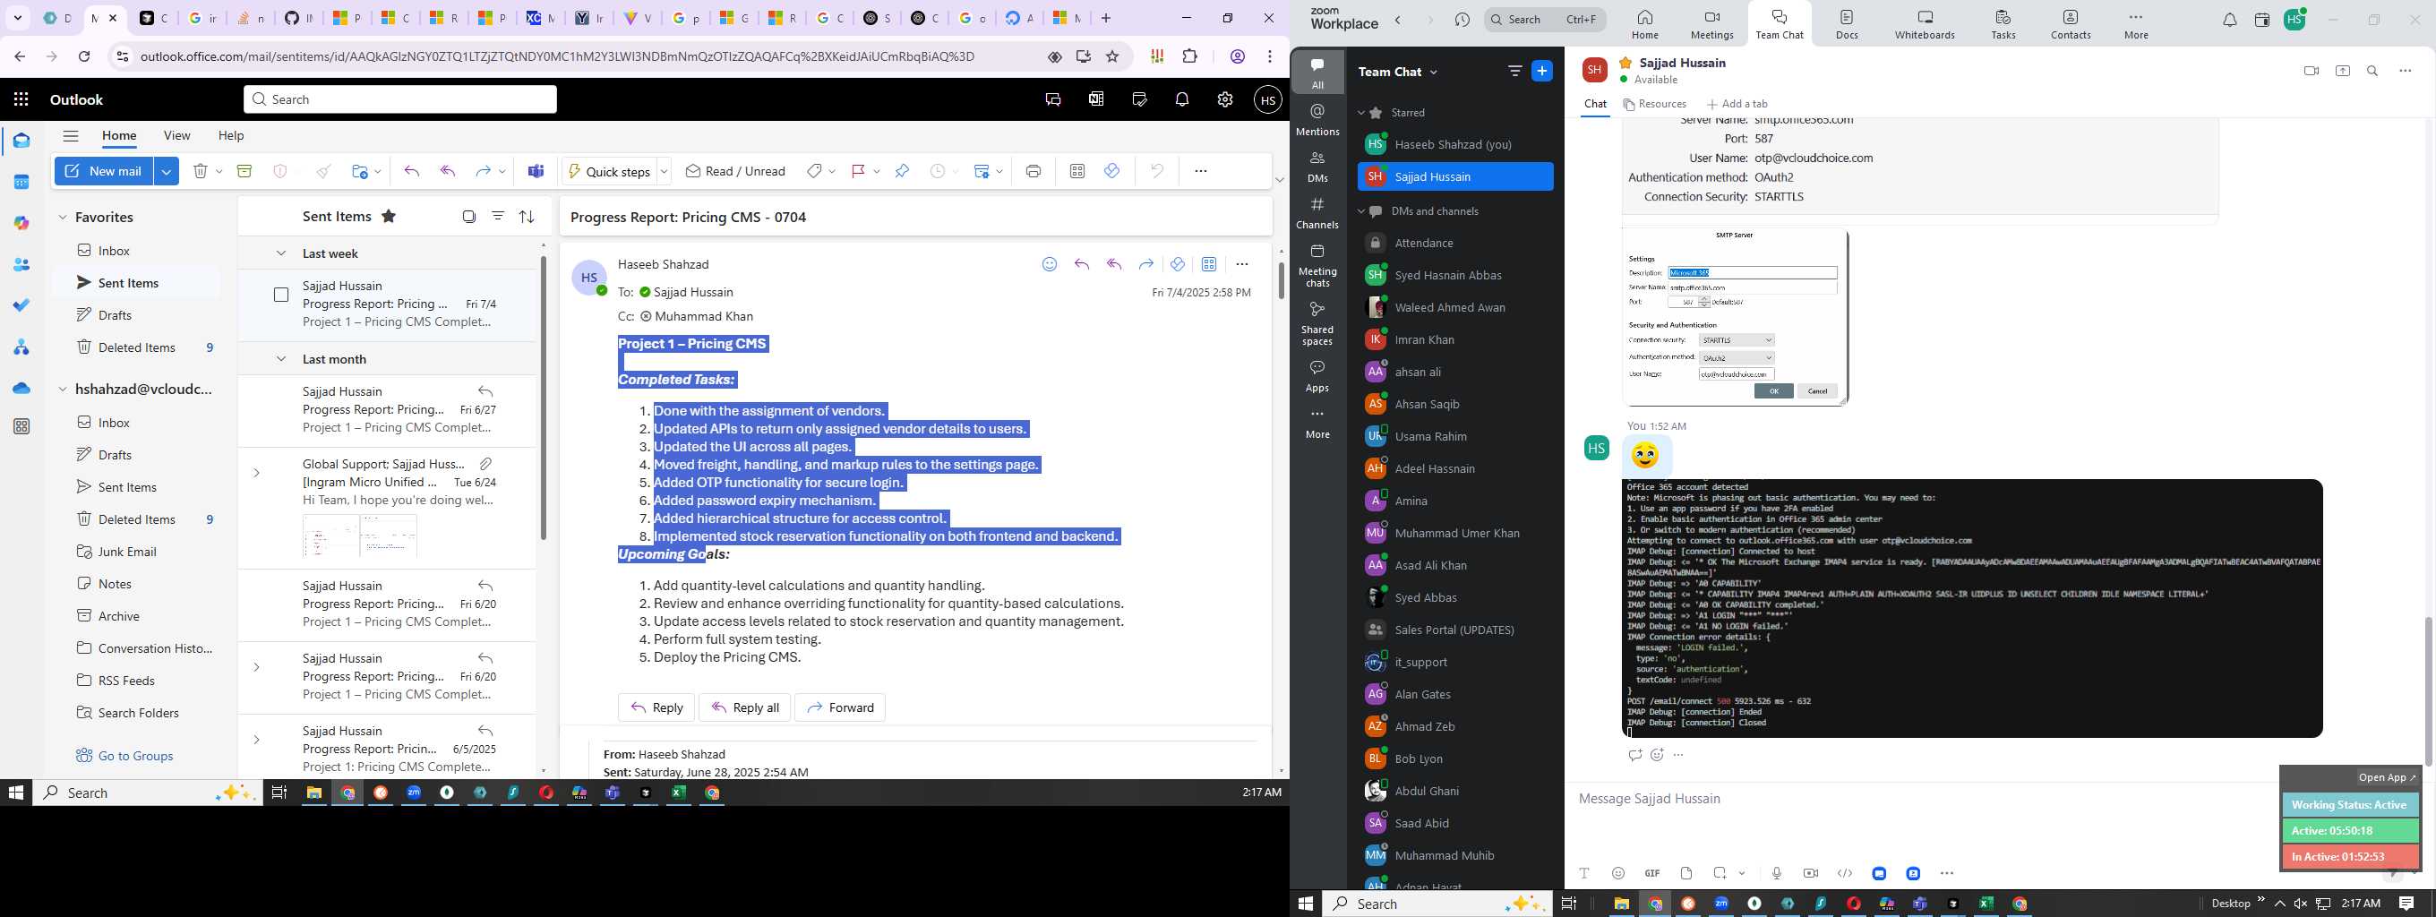Image resolution: width=2436 pixels, height=917 pixels.
Task: Click Add a tab in Zoom chat
Action: point(1737,104)
